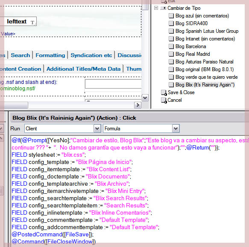The width and height of the screenshot is (249, 247).
Task: Click the FIELD stylesheet := "blix.css" line
Action: (x=49, y=155)
